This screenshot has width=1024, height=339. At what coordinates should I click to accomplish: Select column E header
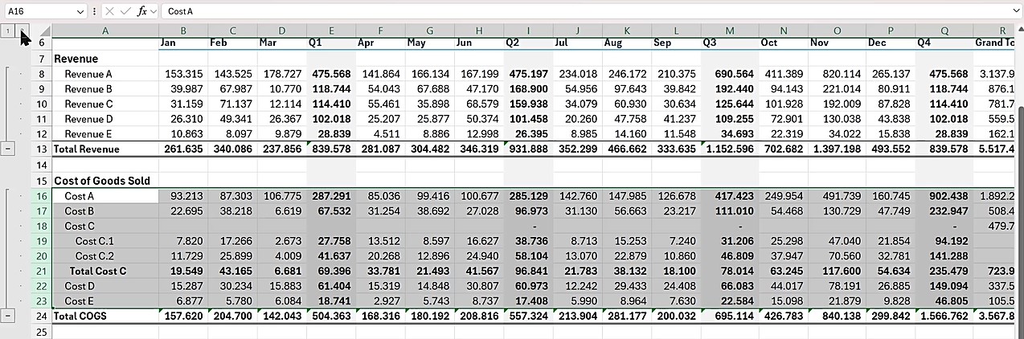(331, 31)
